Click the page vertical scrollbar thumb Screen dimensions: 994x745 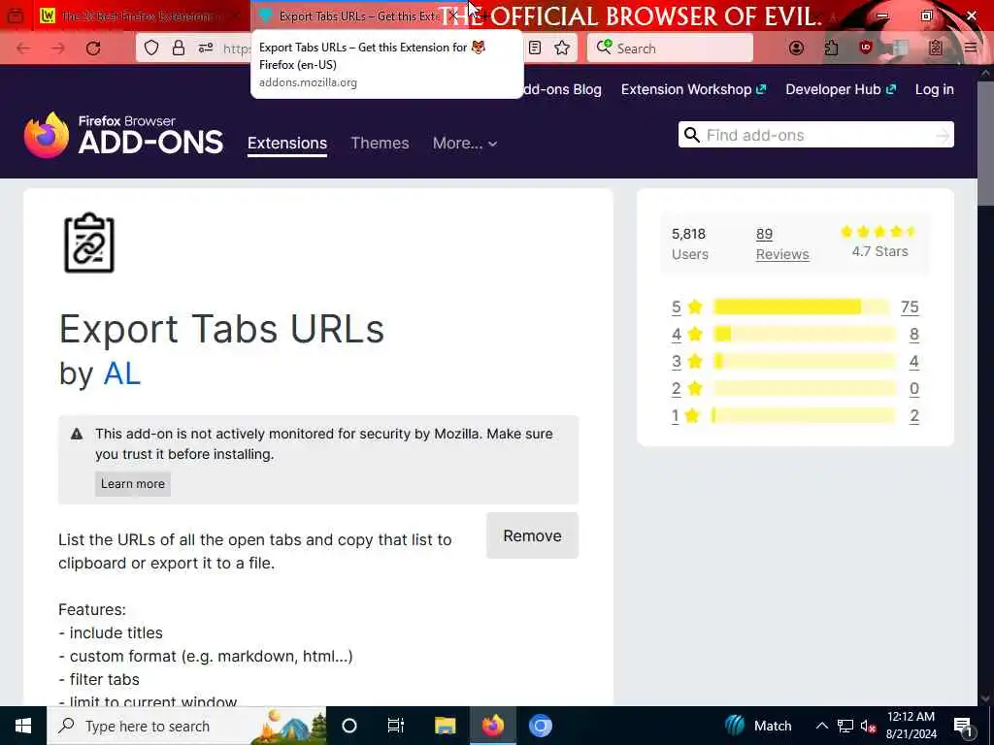tap(986, 146)
